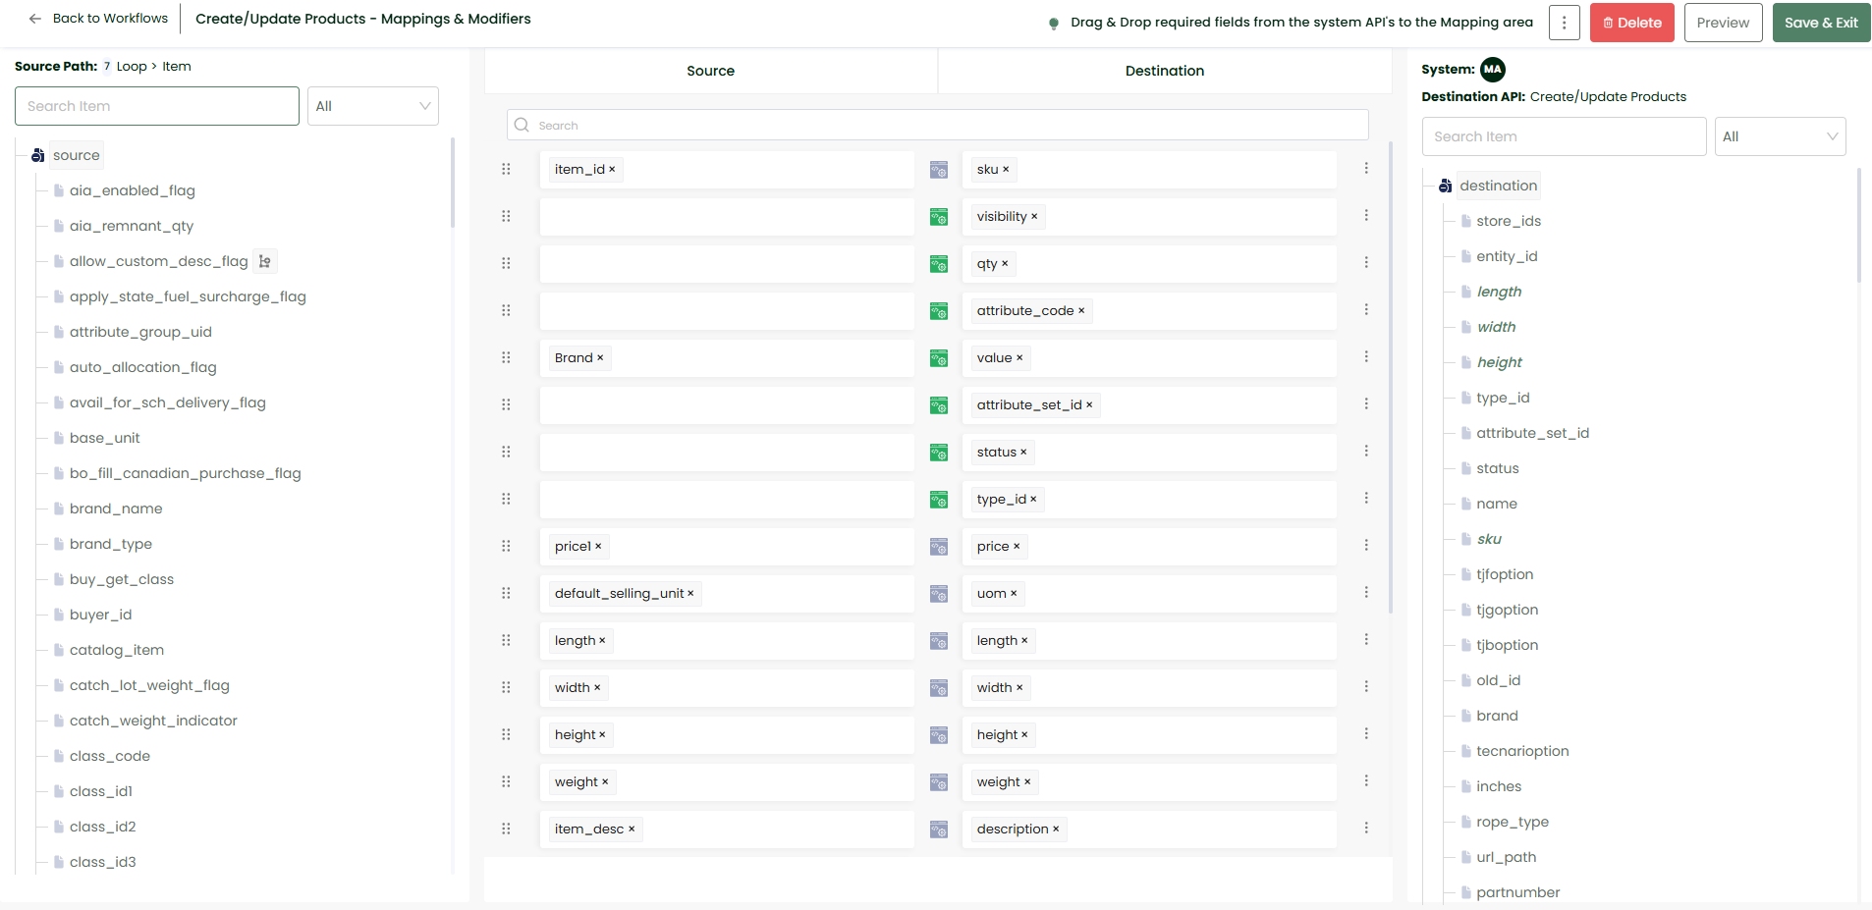Click the green modifier icon for visibility

939,217
